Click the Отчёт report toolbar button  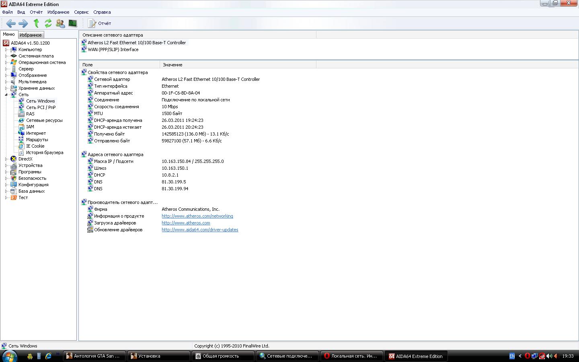pos(100,23)
